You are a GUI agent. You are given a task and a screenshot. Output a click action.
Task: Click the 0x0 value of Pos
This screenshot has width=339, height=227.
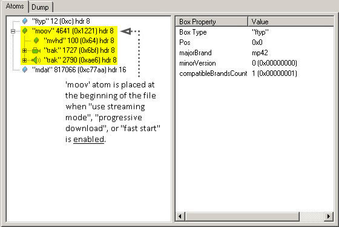pyautogui.click(x=257, y=42)
